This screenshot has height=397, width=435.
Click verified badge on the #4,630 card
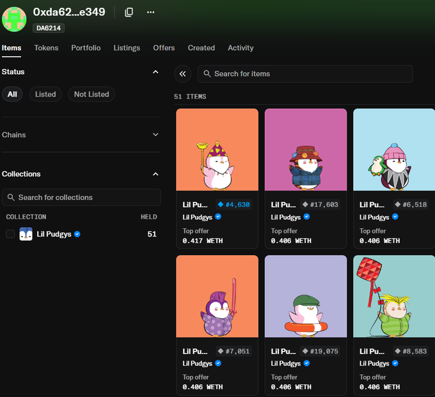click(x=218, y=217)
